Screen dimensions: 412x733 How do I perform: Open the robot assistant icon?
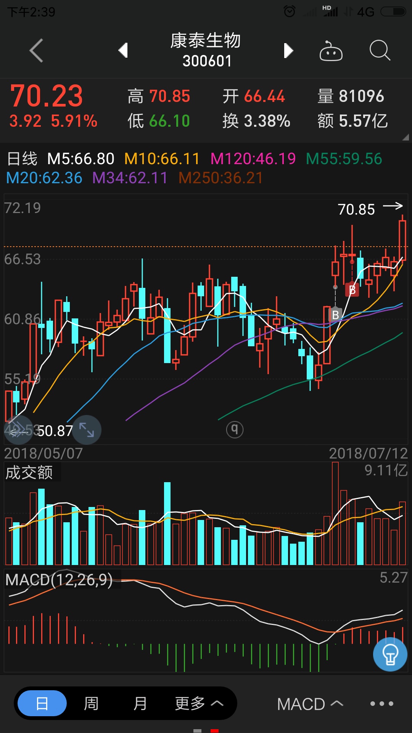pyautogui.click(x=331, y=51)
